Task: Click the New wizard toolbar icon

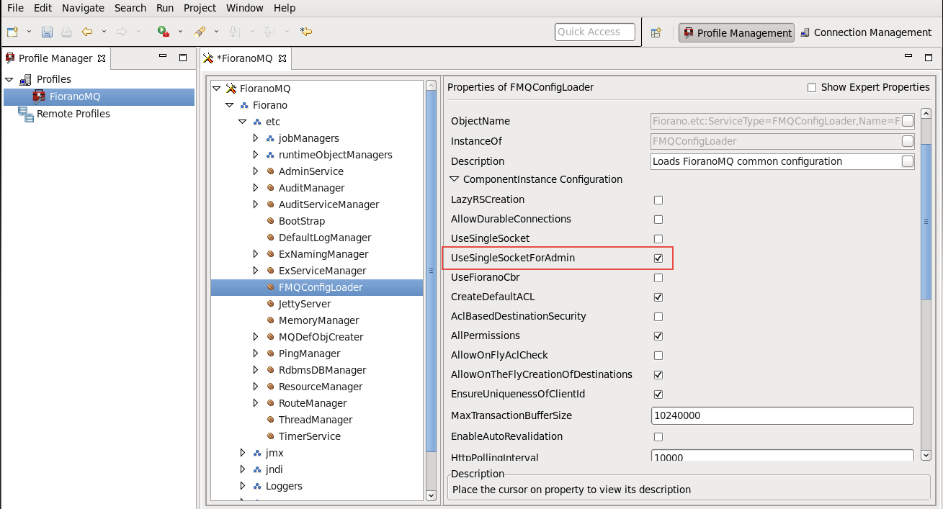Action: [12, 32]
